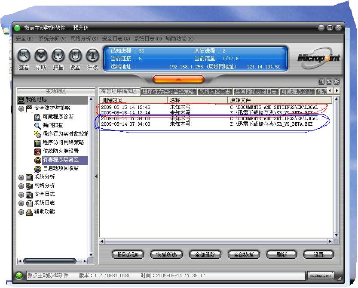Click the 全部删除 button
The height and width of the screenshot is (288, 358).
click(x=205, y=254)
